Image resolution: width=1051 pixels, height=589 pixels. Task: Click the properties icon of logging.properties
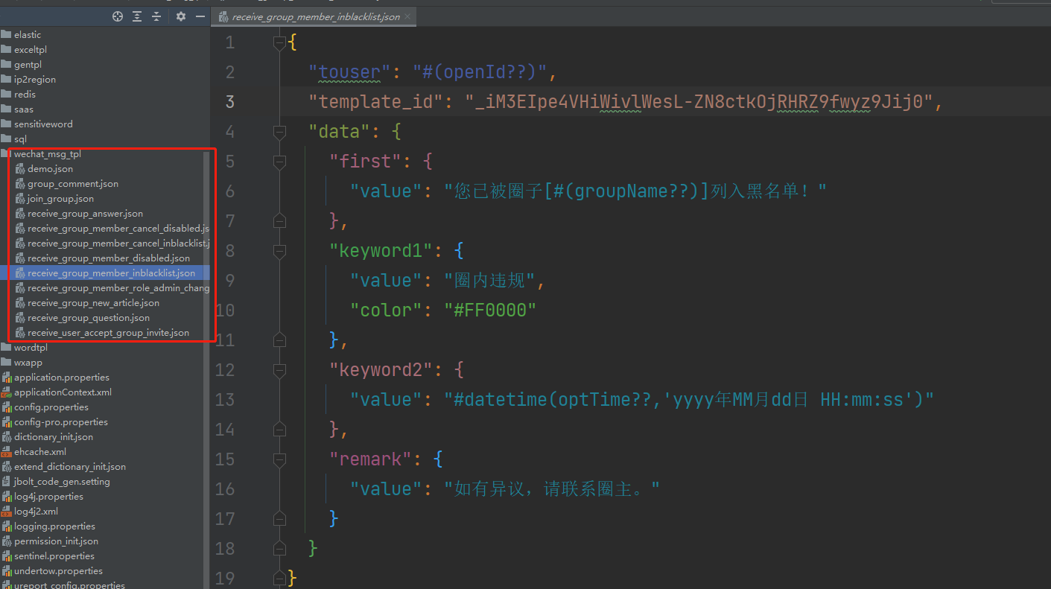7,526
